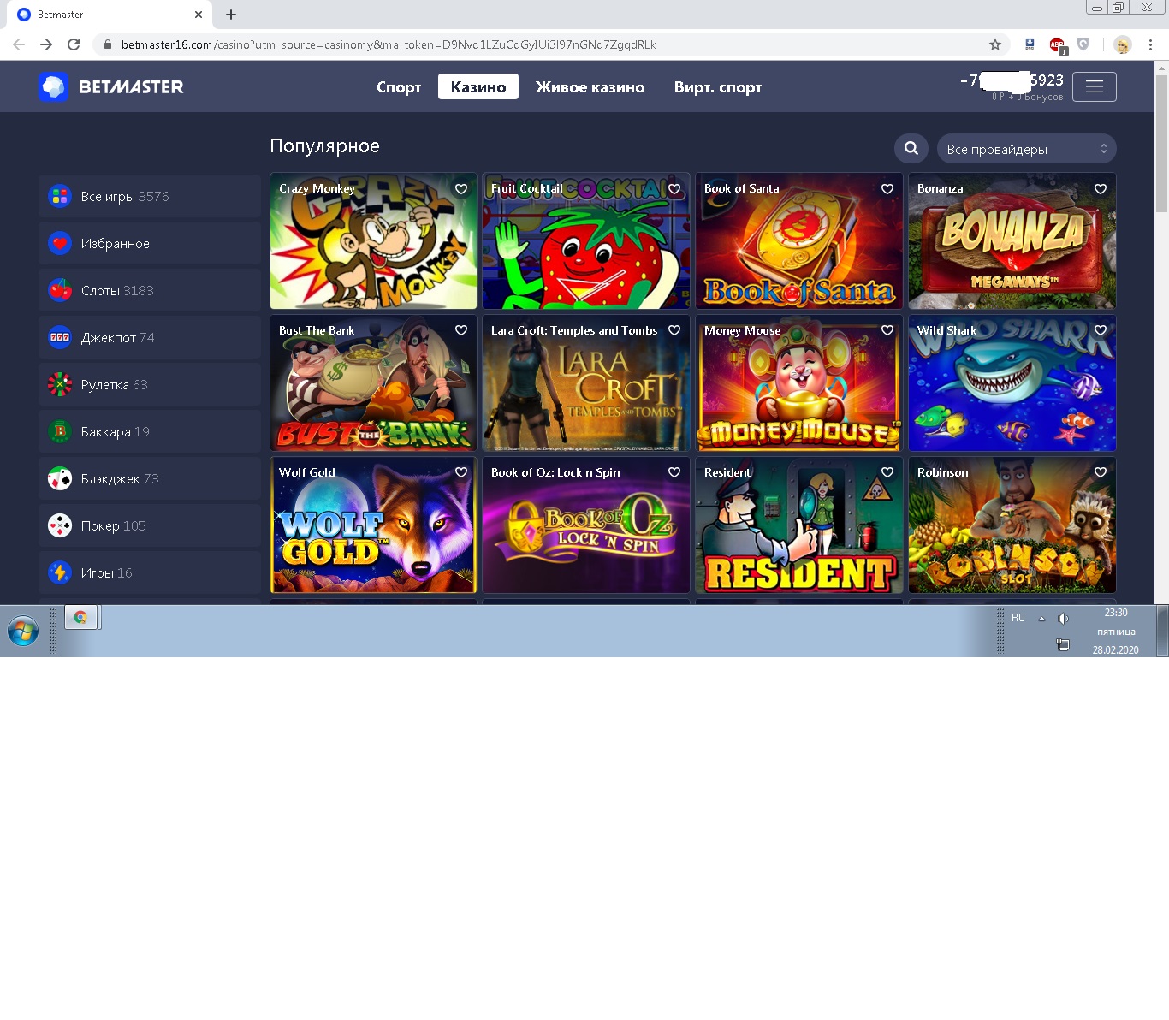Image resolution: width=1169 pixels, height=1020 pixels.
Task: Click the 'Блэкджек' cards icon
Action: click(60, 478)
